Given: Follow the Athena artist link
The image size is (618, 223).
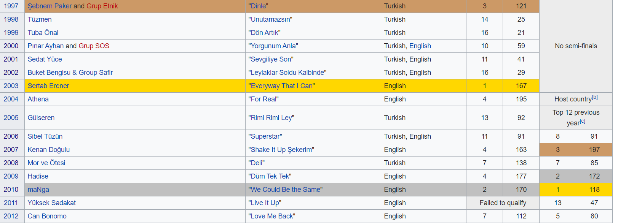Looking at the screenshot, I should click(38, 99).
